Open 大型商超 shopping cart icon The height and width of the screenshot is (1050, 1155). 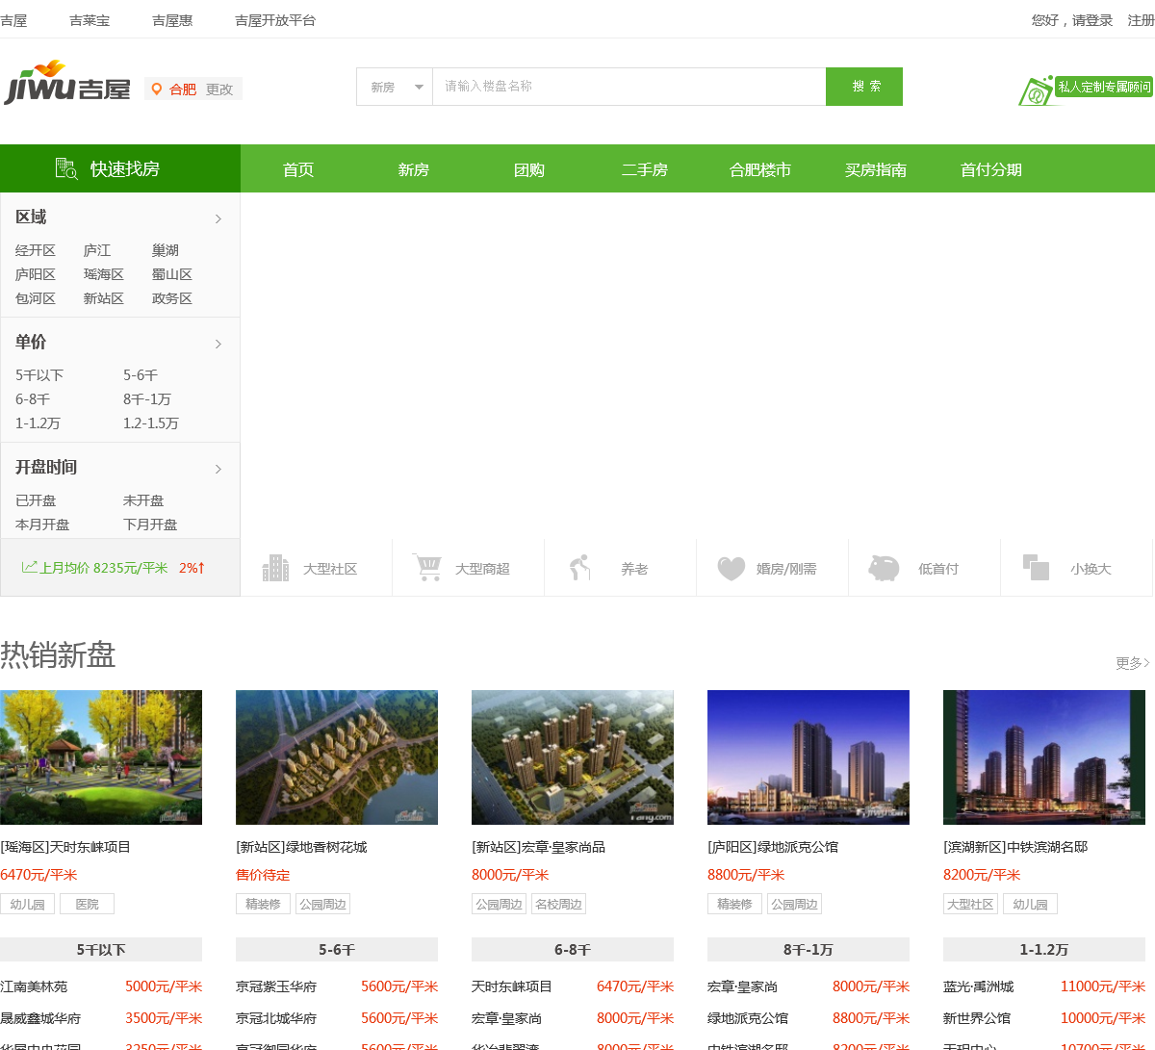(x=426, y=567)
